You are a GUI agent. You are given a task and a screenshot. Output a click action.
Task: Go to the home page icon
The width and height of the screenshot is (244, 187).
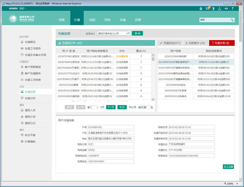201,8
